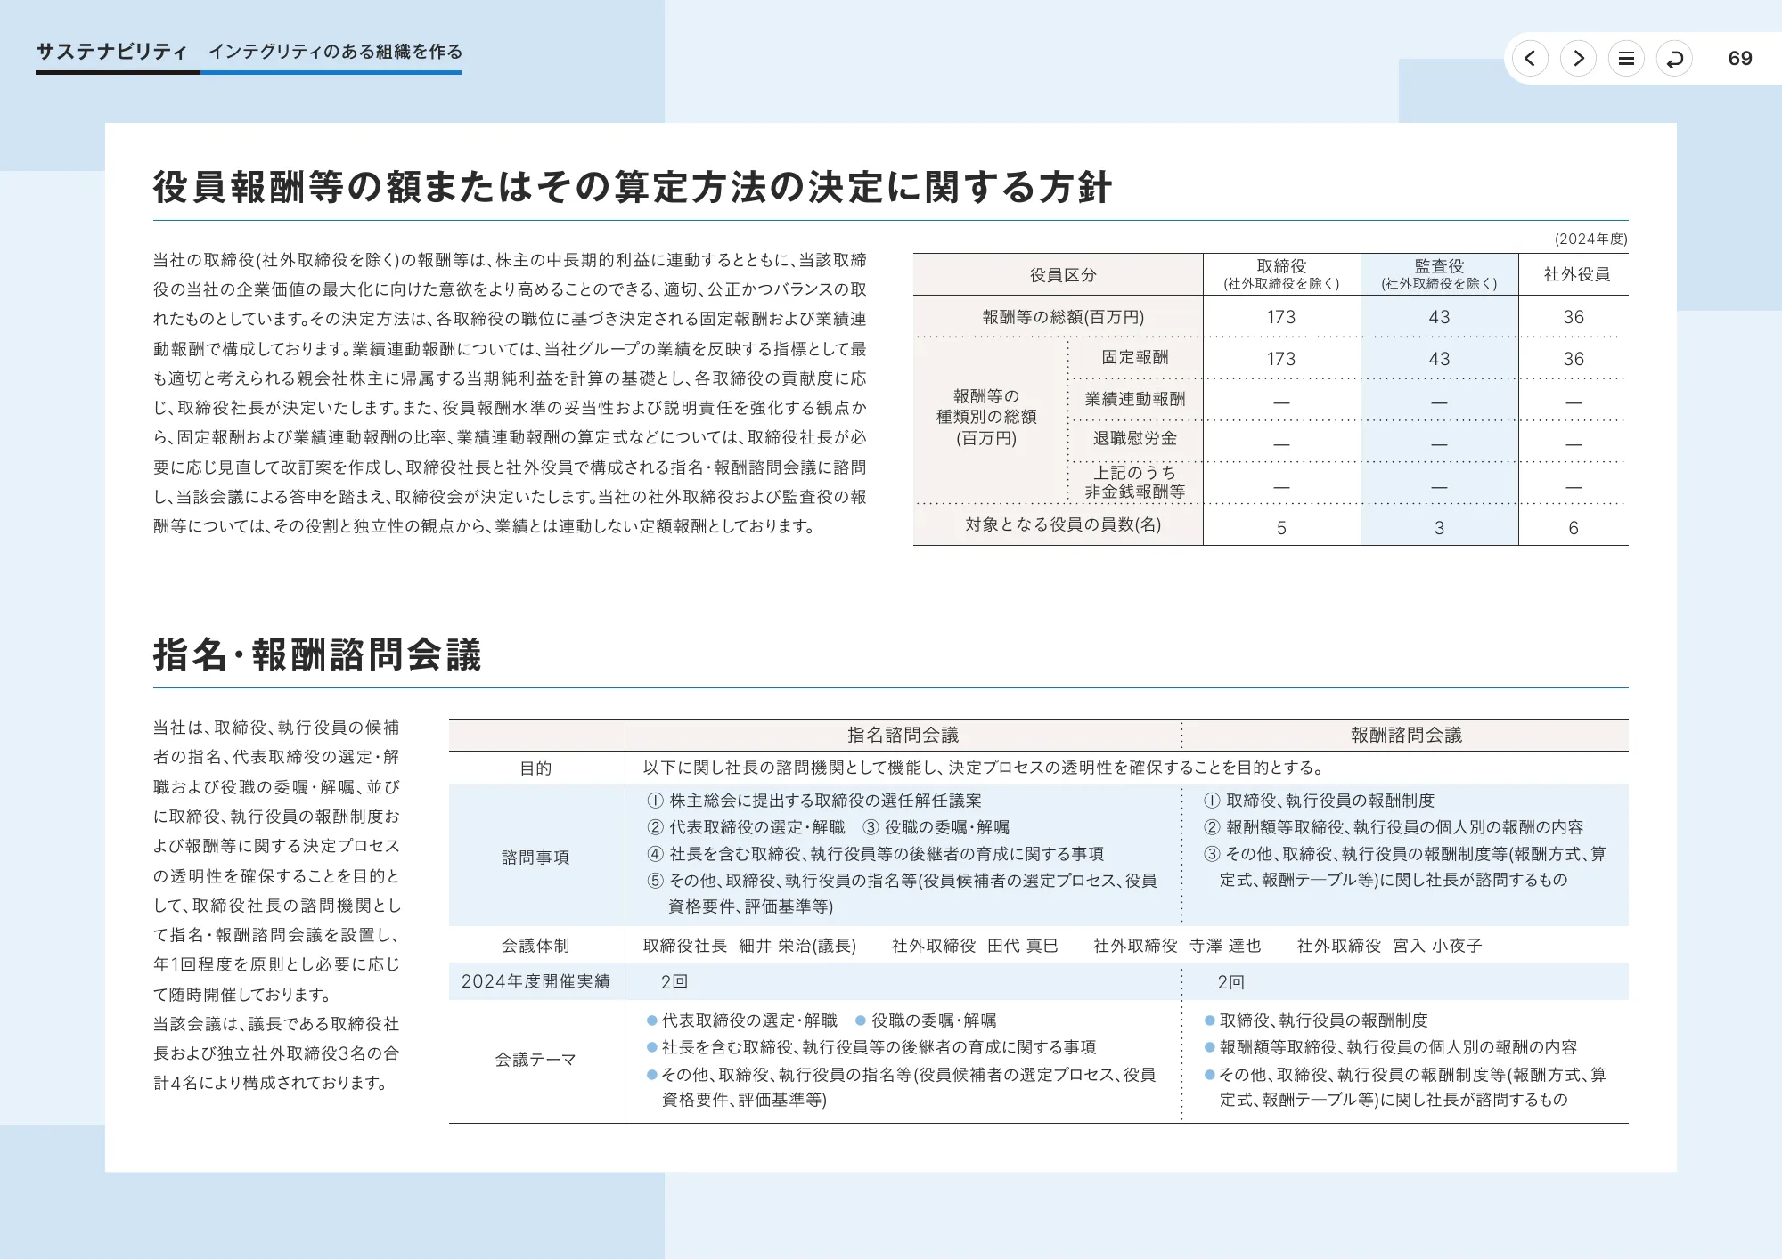Click the 役員報酬等の額 section heading
The image size is (1782, 1260).
[x=633, y=185]
